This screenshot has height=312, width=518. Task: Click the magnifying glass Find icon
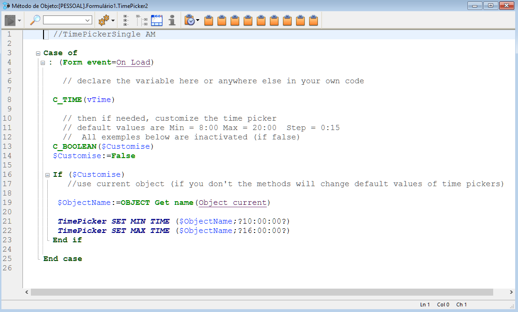click(x=35, y=20)
